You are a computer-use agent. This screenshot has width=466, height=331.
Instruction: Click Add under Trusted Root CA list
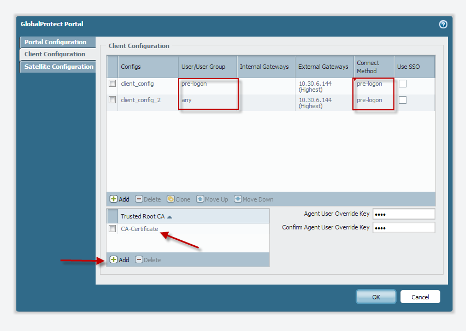tap(120, 260)
